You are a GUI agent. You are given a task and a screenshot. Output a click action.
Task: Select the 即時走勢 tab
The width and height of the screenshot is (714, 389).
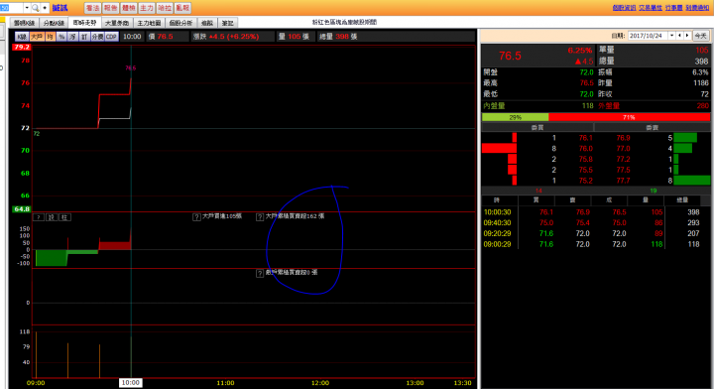pos(84,22)
